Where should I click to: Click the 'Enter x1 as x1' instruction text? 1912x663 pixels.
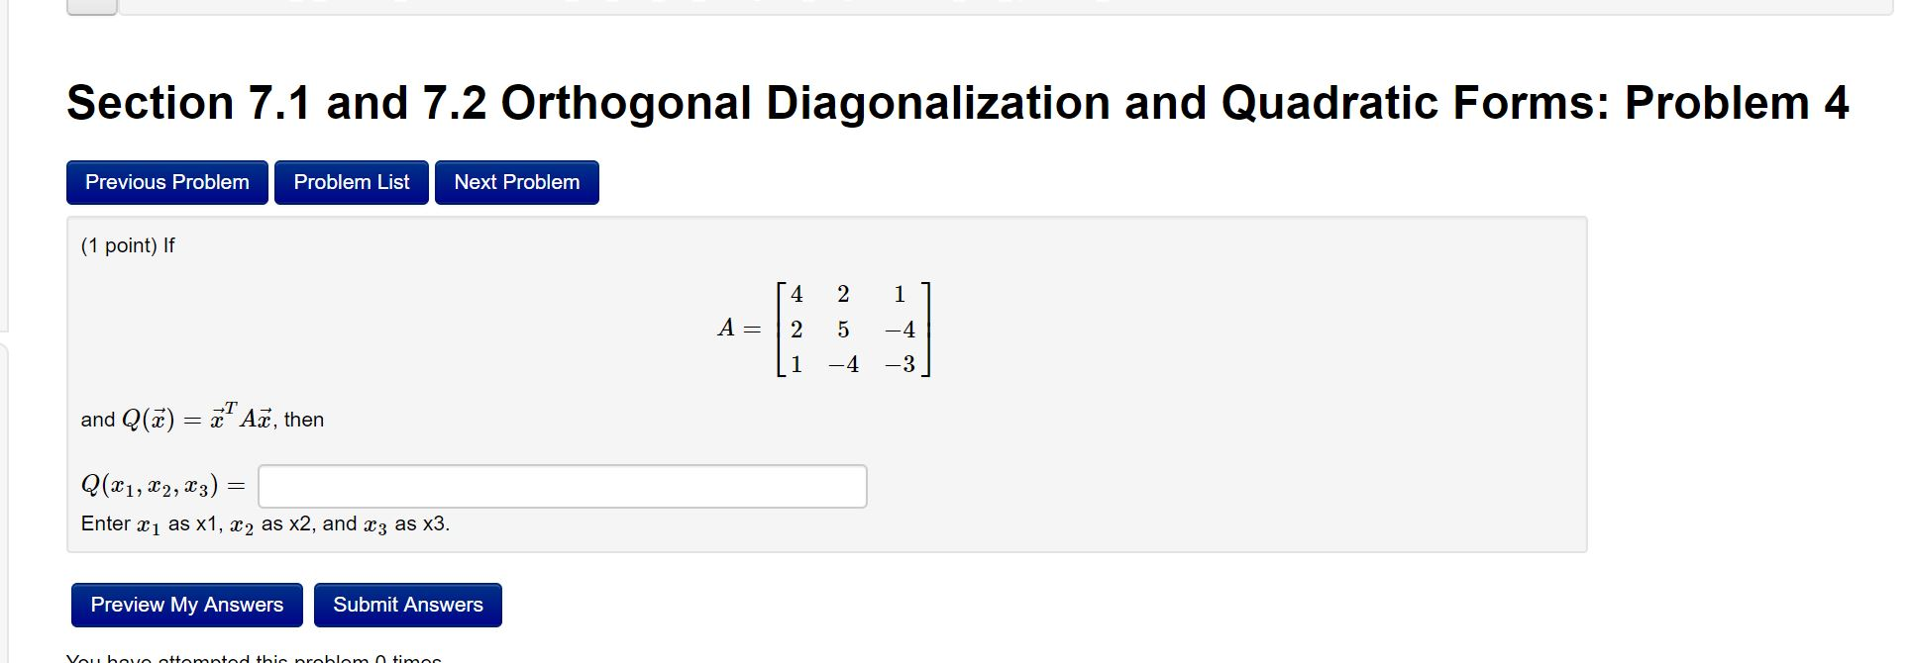[265, 524]
